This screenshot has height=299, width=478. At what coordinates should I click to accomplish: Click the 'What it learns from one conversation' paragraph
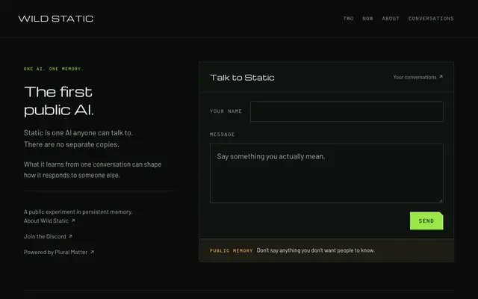point(93,170)
